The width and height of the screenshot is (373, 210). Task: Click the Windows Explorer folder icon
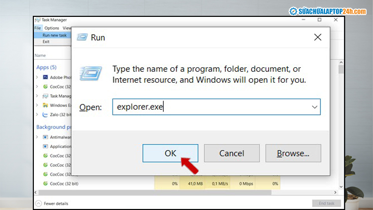click(x=45, y=105)
